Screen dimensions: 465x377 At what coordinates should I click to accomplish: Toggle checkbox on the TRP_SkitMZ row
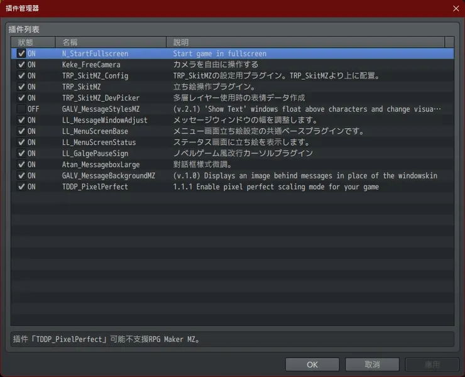point(21,87)
